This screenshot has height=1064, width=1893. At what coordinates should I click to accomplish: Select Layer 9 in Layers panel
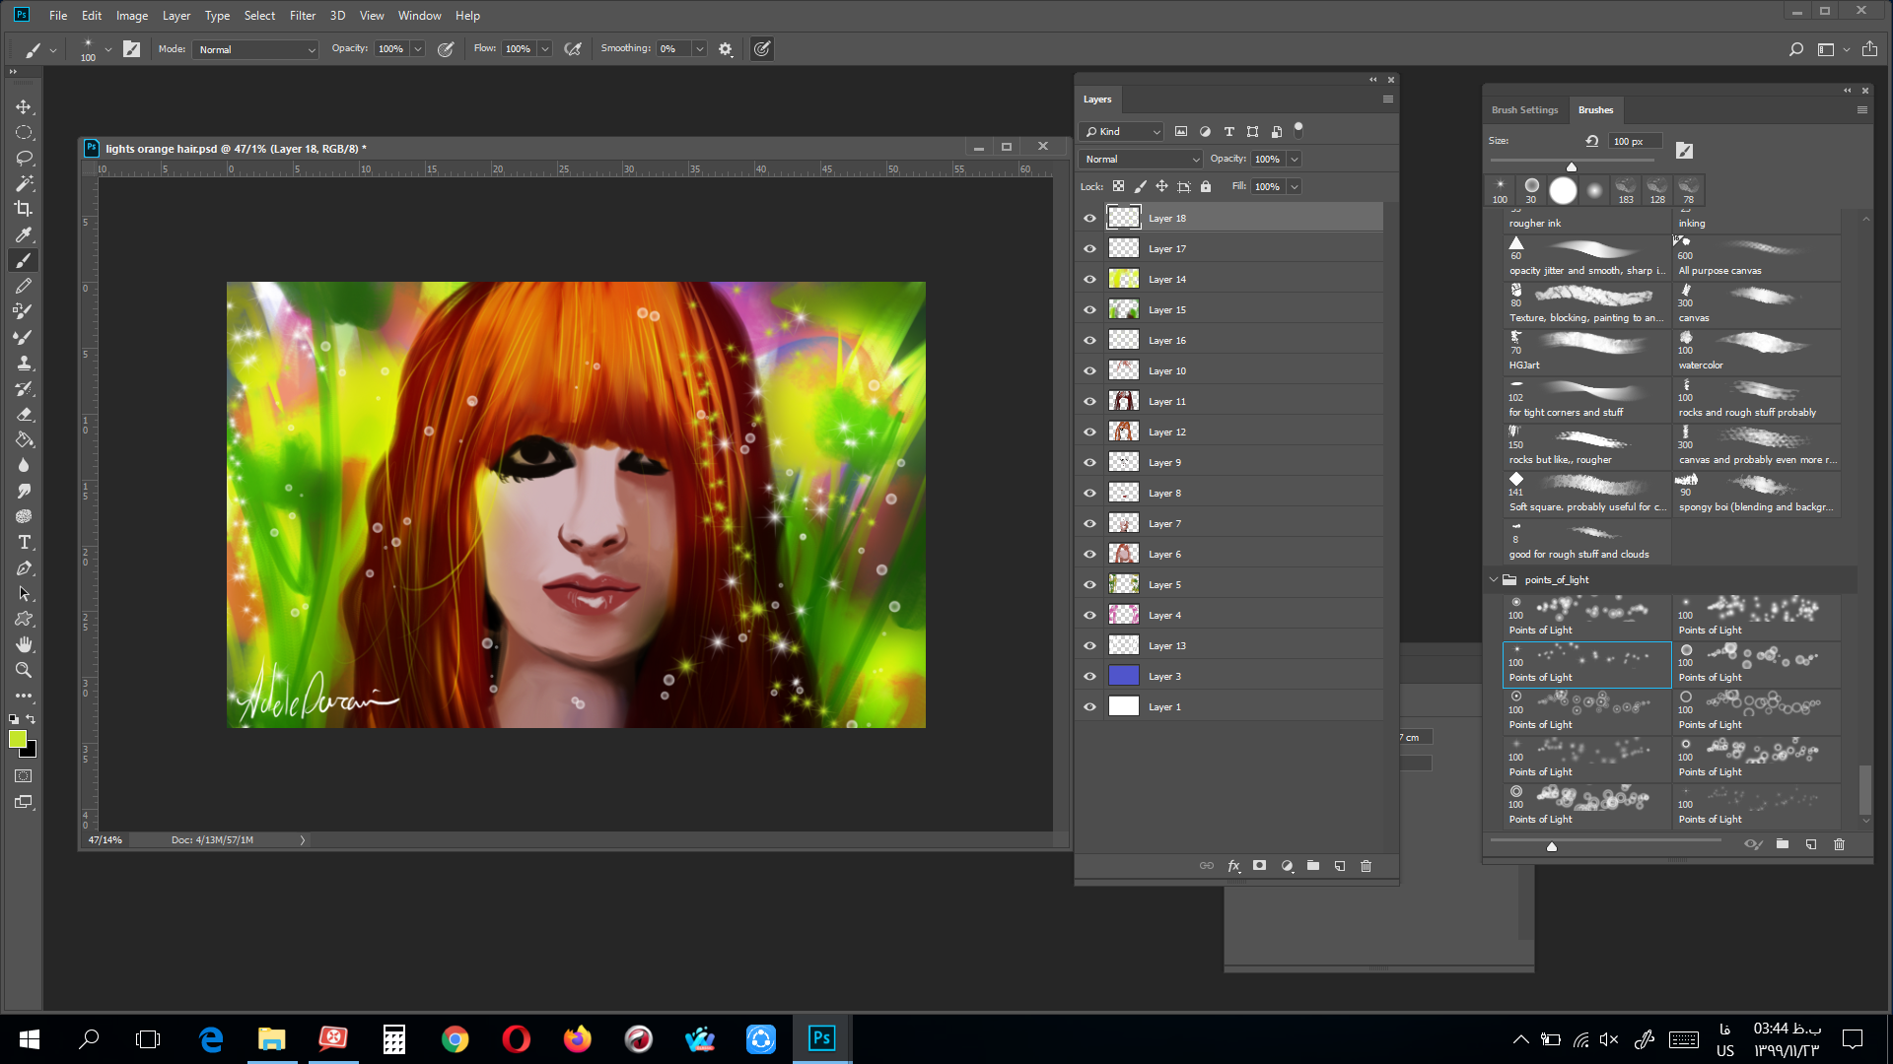pos(1229,463)
